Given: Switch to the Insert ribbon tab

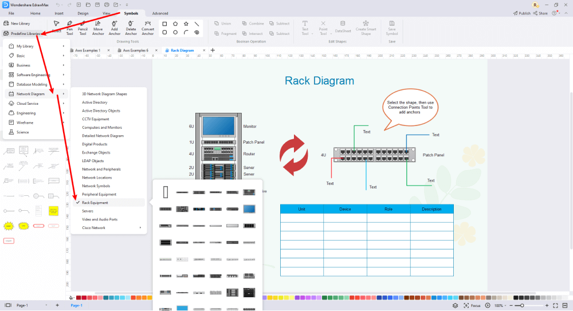Looking at the screenshot, I should click(x=59, y=13).
